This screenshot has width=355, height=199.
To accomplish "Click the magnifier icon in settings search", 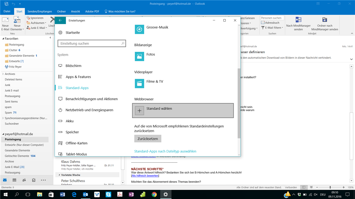I will pos(123,43).
